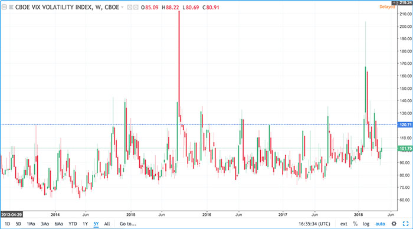Toggle percent scale mode
The height and width of the screenshot is (229, 413).
point(355,224)
